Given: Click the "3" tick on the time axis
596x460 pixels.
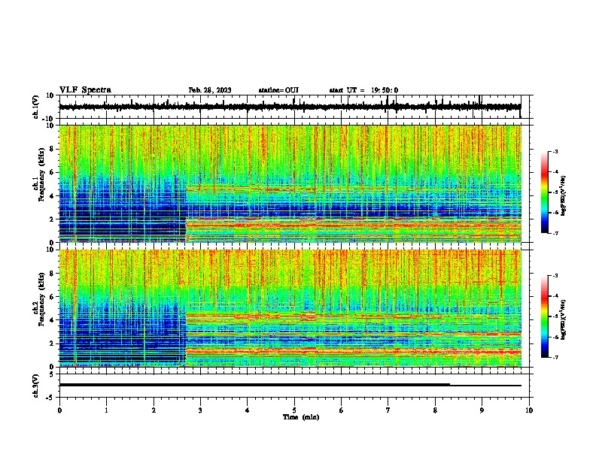Looking at the screenshot, I should (x=200, y=410).
